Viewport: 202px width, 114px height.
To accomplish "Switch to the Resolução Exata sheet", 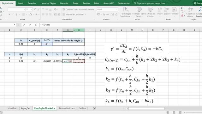I will (67, 108).
